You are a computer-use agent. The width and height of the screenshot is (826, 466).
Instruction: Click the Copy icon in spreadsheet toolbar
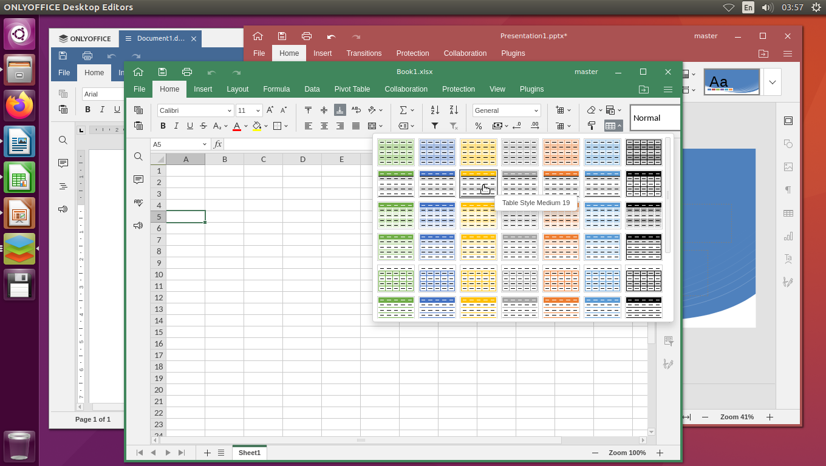tap(138, 110)
